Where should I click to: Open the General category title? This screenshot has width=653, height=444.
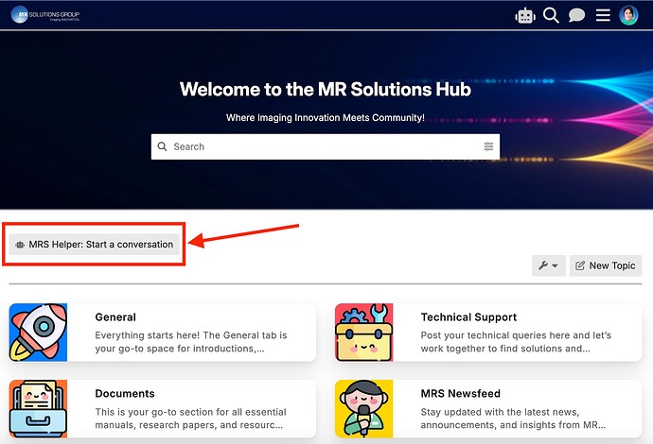(x=115, y=317)
